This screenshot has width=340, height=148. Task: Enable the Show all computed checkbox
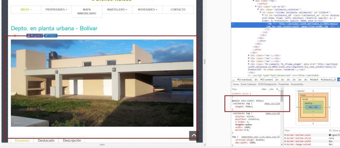(330, 130)
